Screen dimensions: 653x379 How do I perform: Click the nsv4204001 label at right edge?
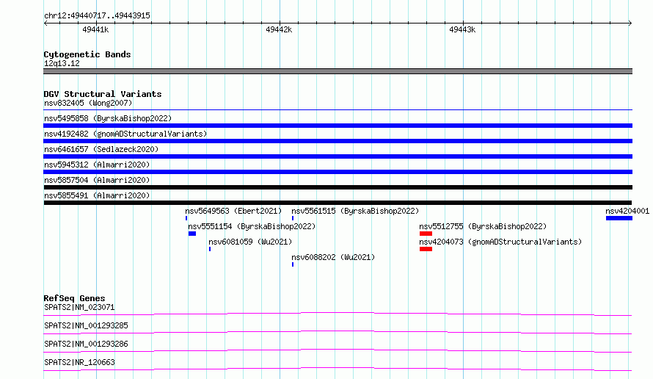pos(627,211)
